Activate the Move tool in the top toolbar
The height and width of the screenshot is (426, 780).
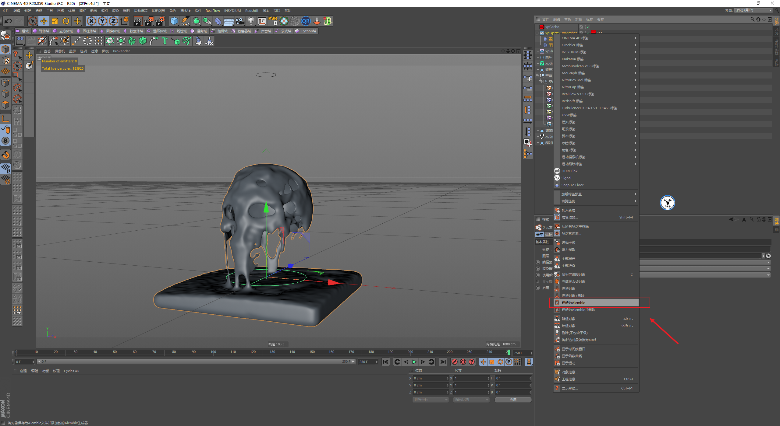(x=44, y=21)
